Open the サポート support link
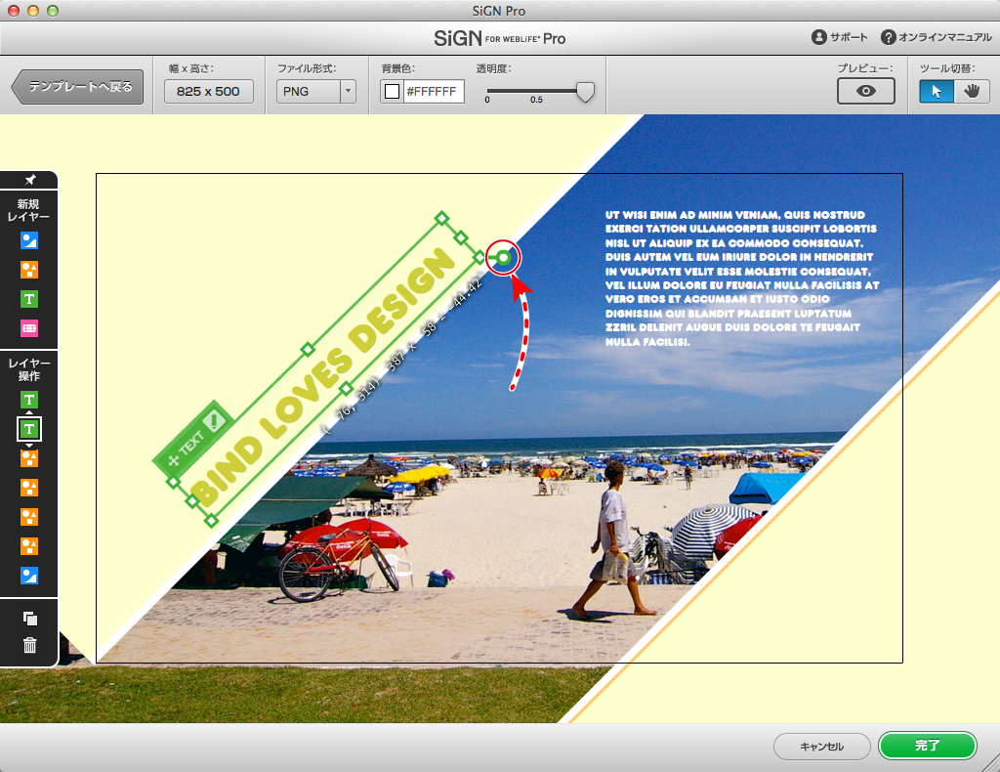The image size is (1000, 772). click(839, 37)
